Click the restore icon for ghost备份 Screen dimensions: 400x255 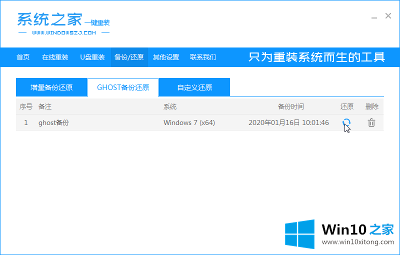click(346, 122)
